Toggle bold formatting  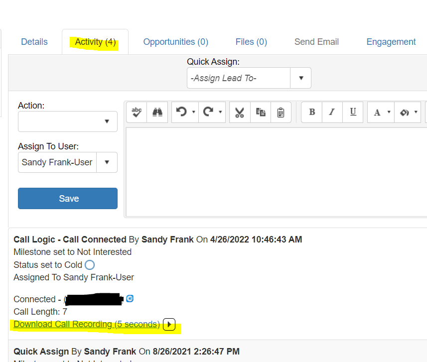[312, 112]
